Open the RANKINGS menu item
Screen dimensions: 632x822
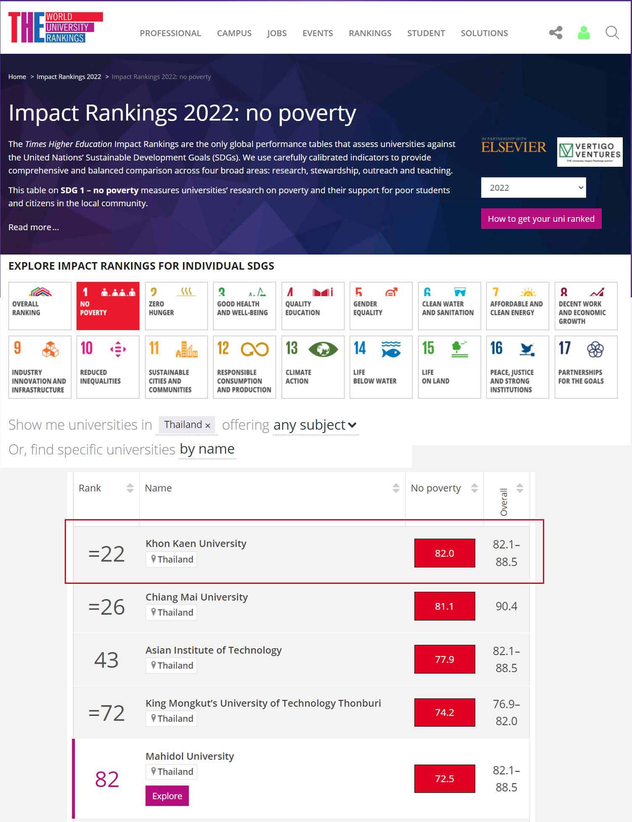pyautogui.click(x=370, y=33)
